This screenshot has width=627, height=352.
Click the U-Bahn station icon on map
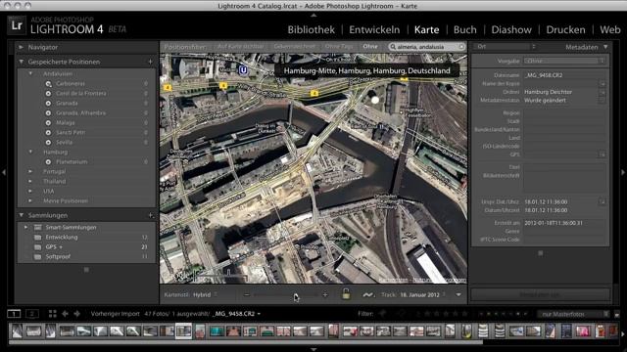pos(243,70)
